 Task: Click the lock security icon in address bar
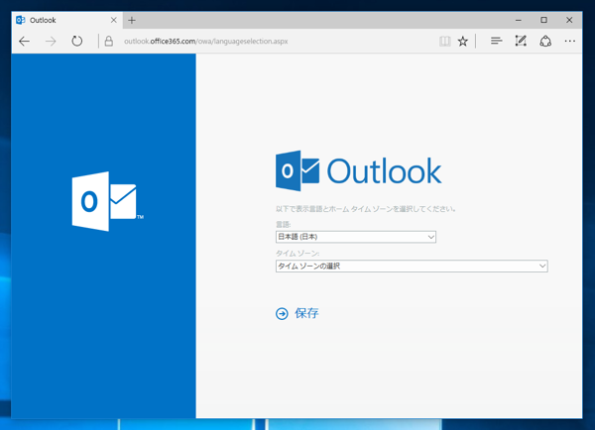pos(109,41)
